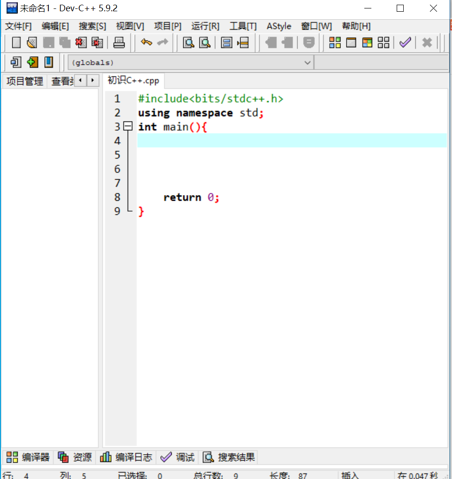
Task: Open the 编译器 bottom tab
Action: click(28, 457)
